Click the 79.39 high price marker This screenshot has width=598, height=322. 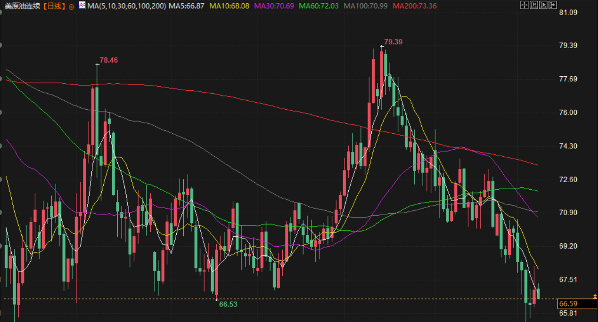pos(393,41)
